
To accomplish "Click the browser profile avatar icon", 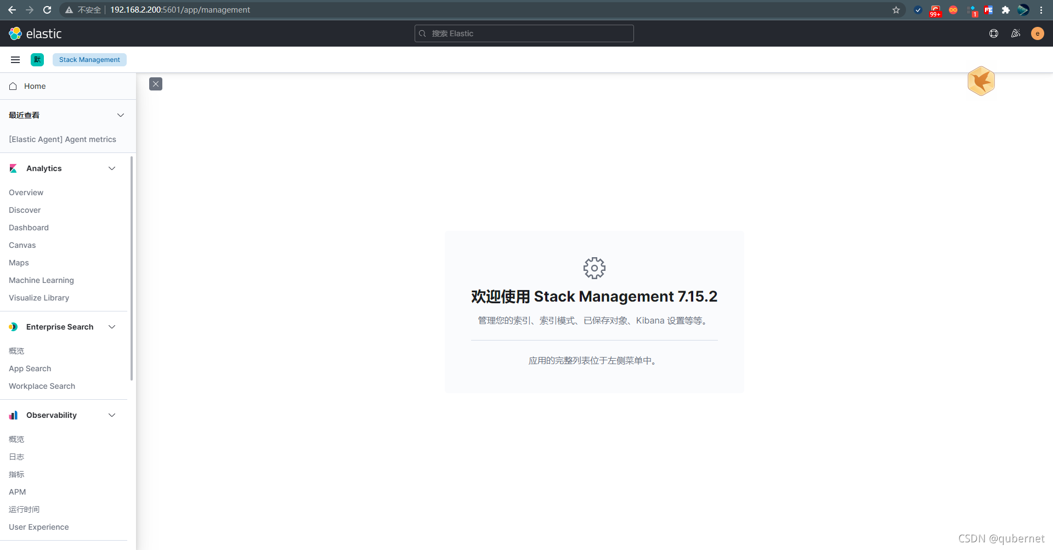I will click(x=1023, y=10).
